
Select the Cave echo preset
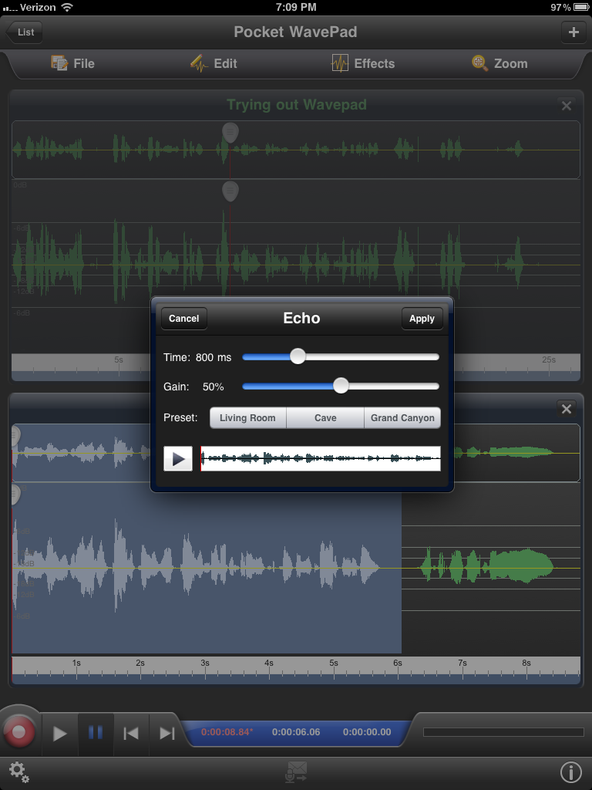(x=325, y=418)
